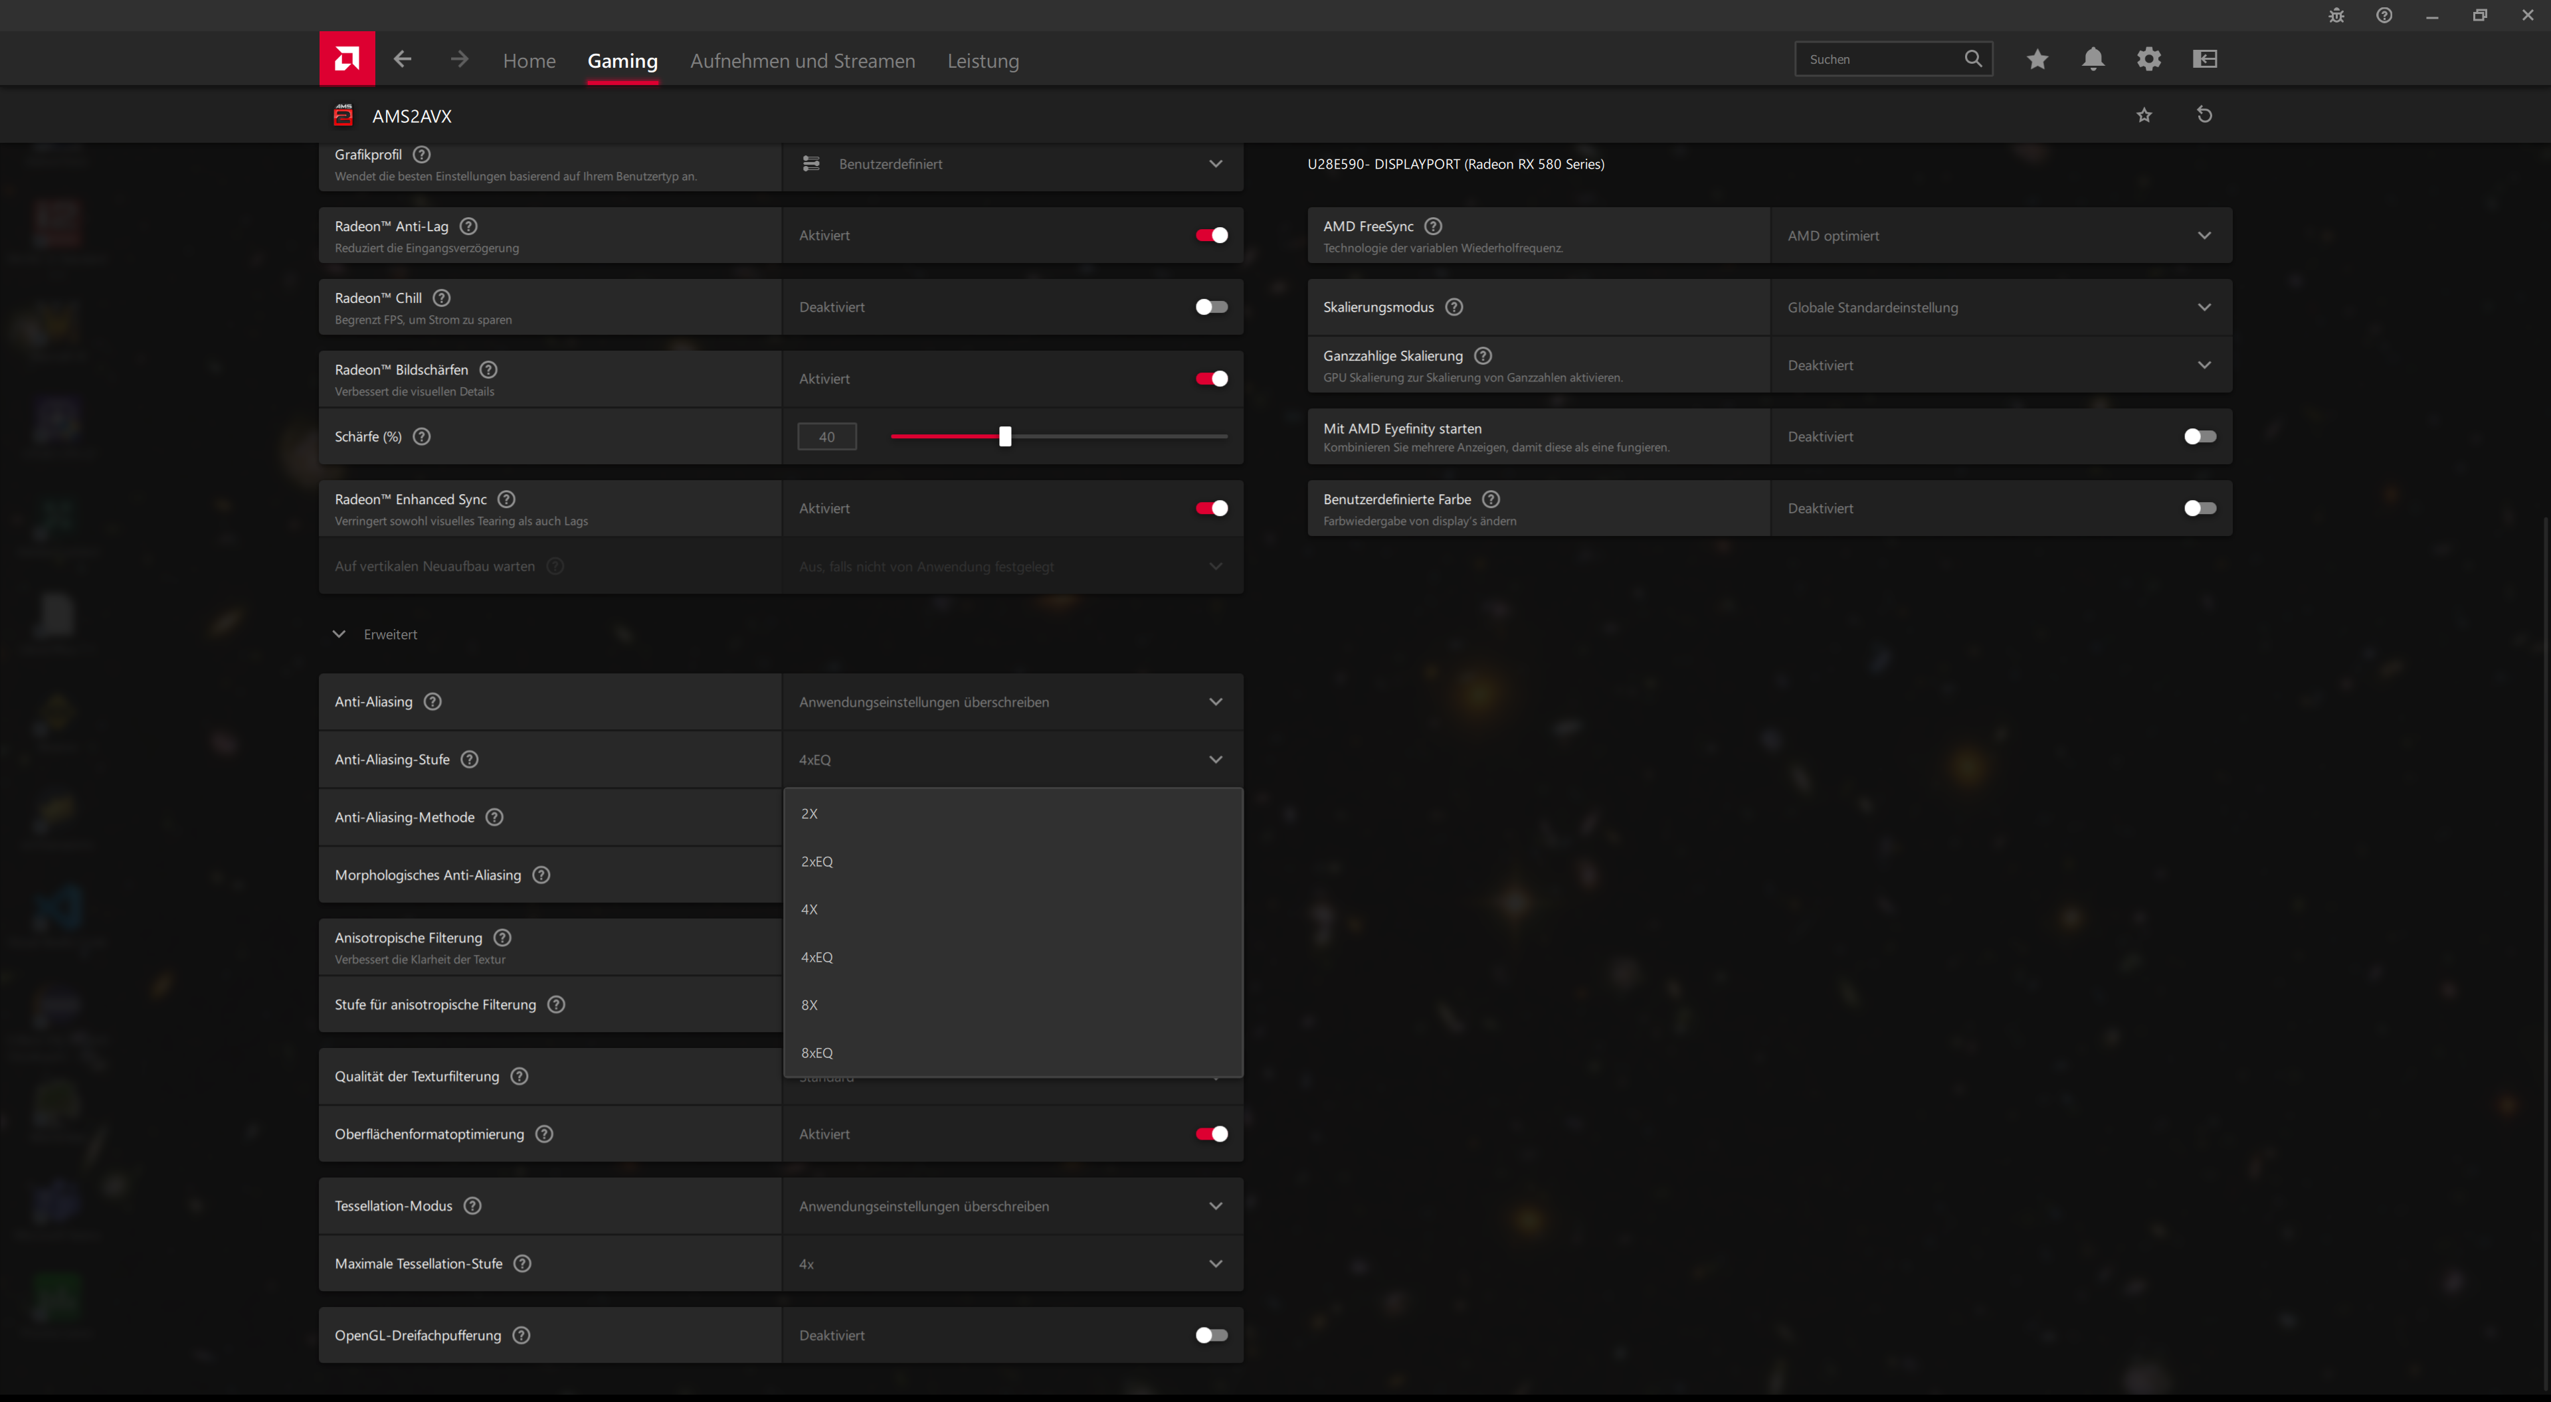This screenshot has width=2551, height=1402.
Task: Show help for Anti-Aliasing-Stufe
Action: point(470,759)
